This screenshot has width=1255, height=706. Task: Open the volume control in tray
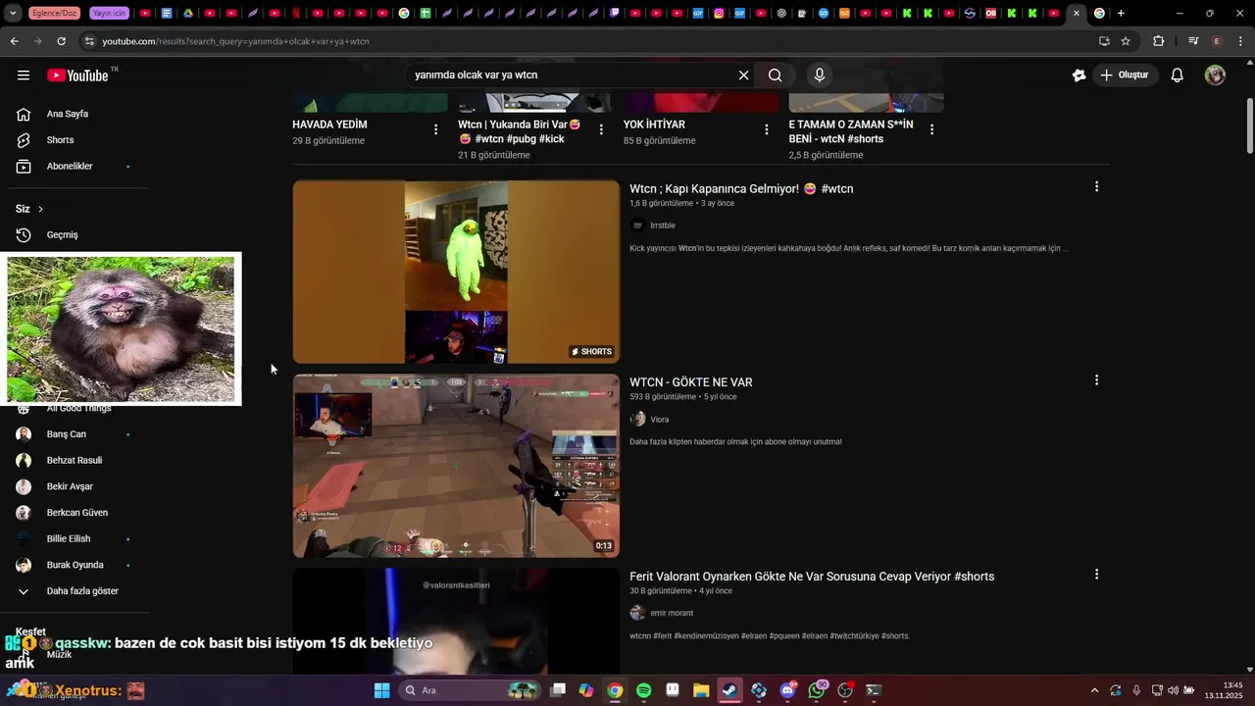[1174, 690]
